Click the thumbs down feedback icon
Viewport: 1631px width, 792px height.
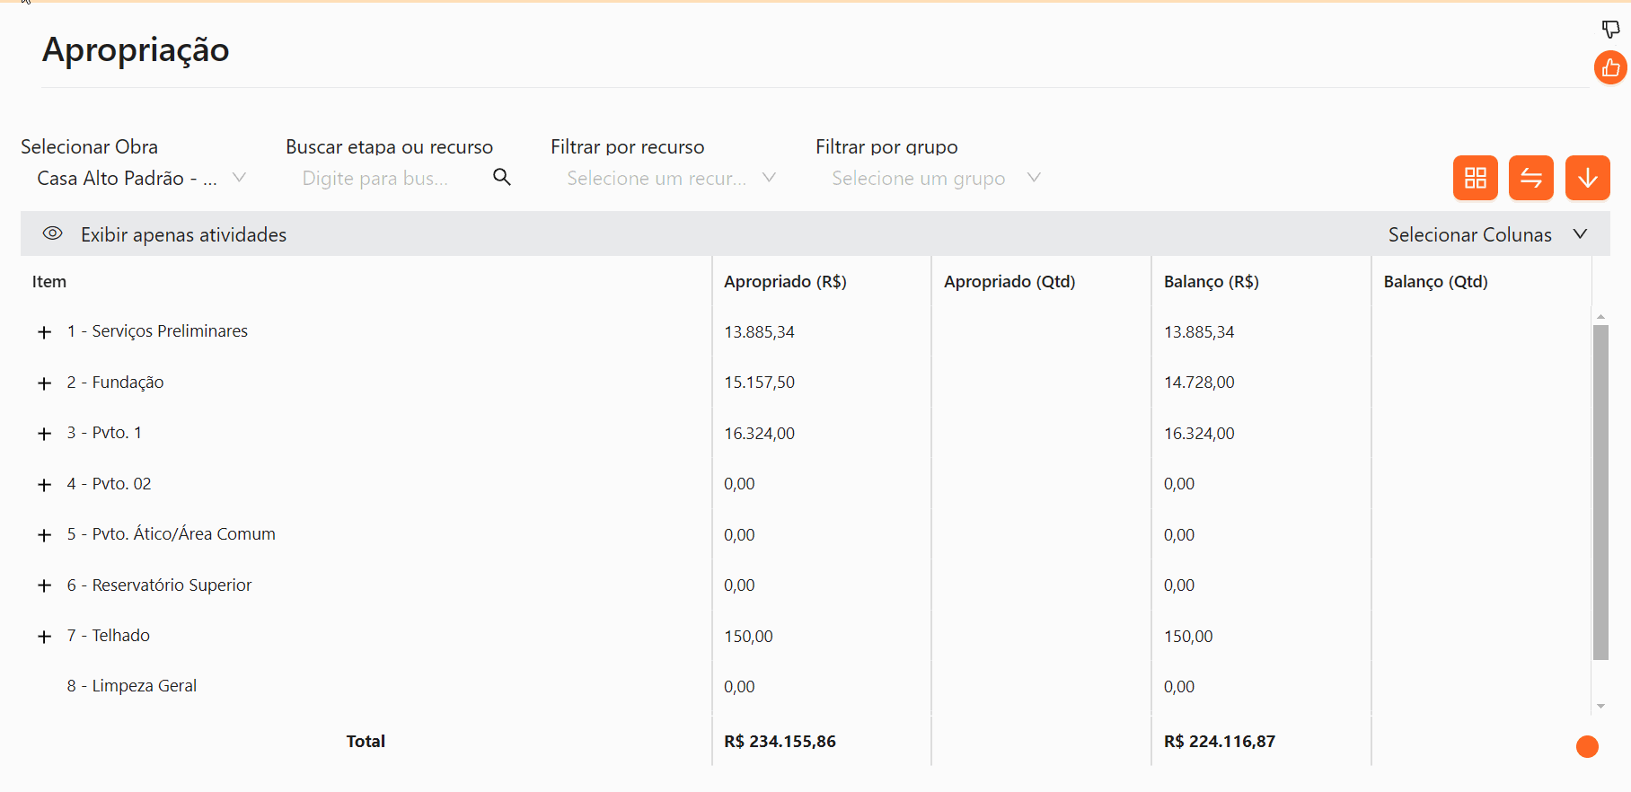(1610, 30)
